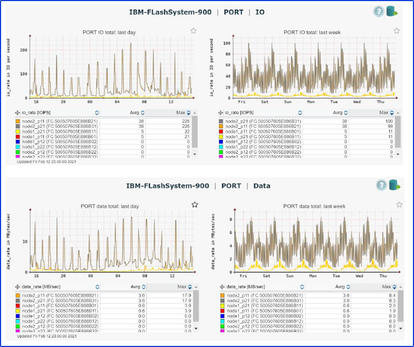
Task: Select node2_p11 row in data last day legend
Action: 104,296
